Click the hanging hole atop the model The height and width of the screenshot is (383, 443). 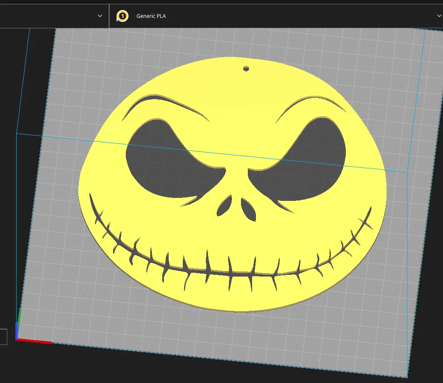[246, 68]
